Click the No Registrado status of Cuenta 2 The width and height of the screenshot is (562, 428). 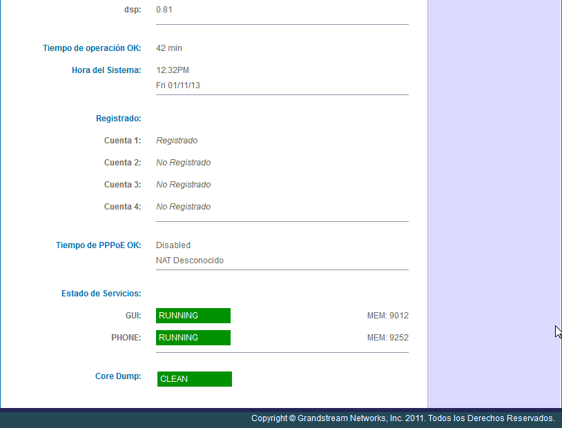[183, 162]
